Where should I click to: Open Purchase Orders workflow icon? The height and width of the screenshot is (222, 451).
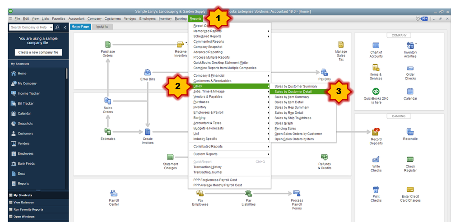[x=107, y=45]
